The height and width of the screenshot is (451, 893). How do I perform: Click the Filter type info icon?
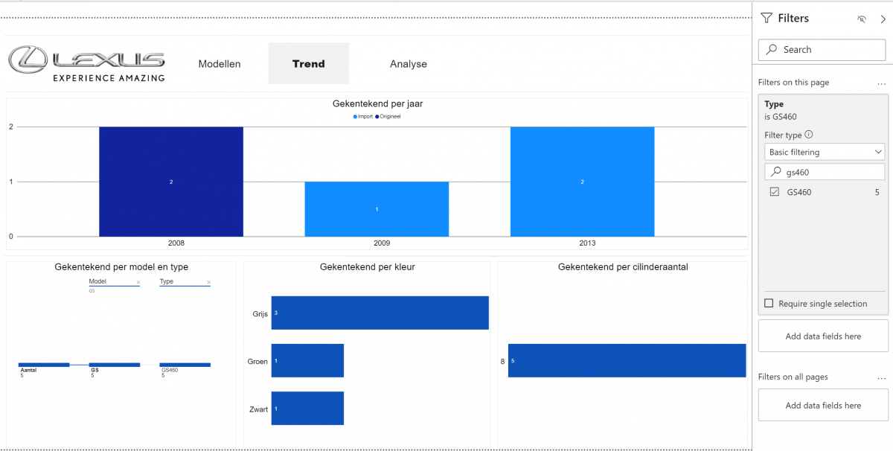(809, 135)
